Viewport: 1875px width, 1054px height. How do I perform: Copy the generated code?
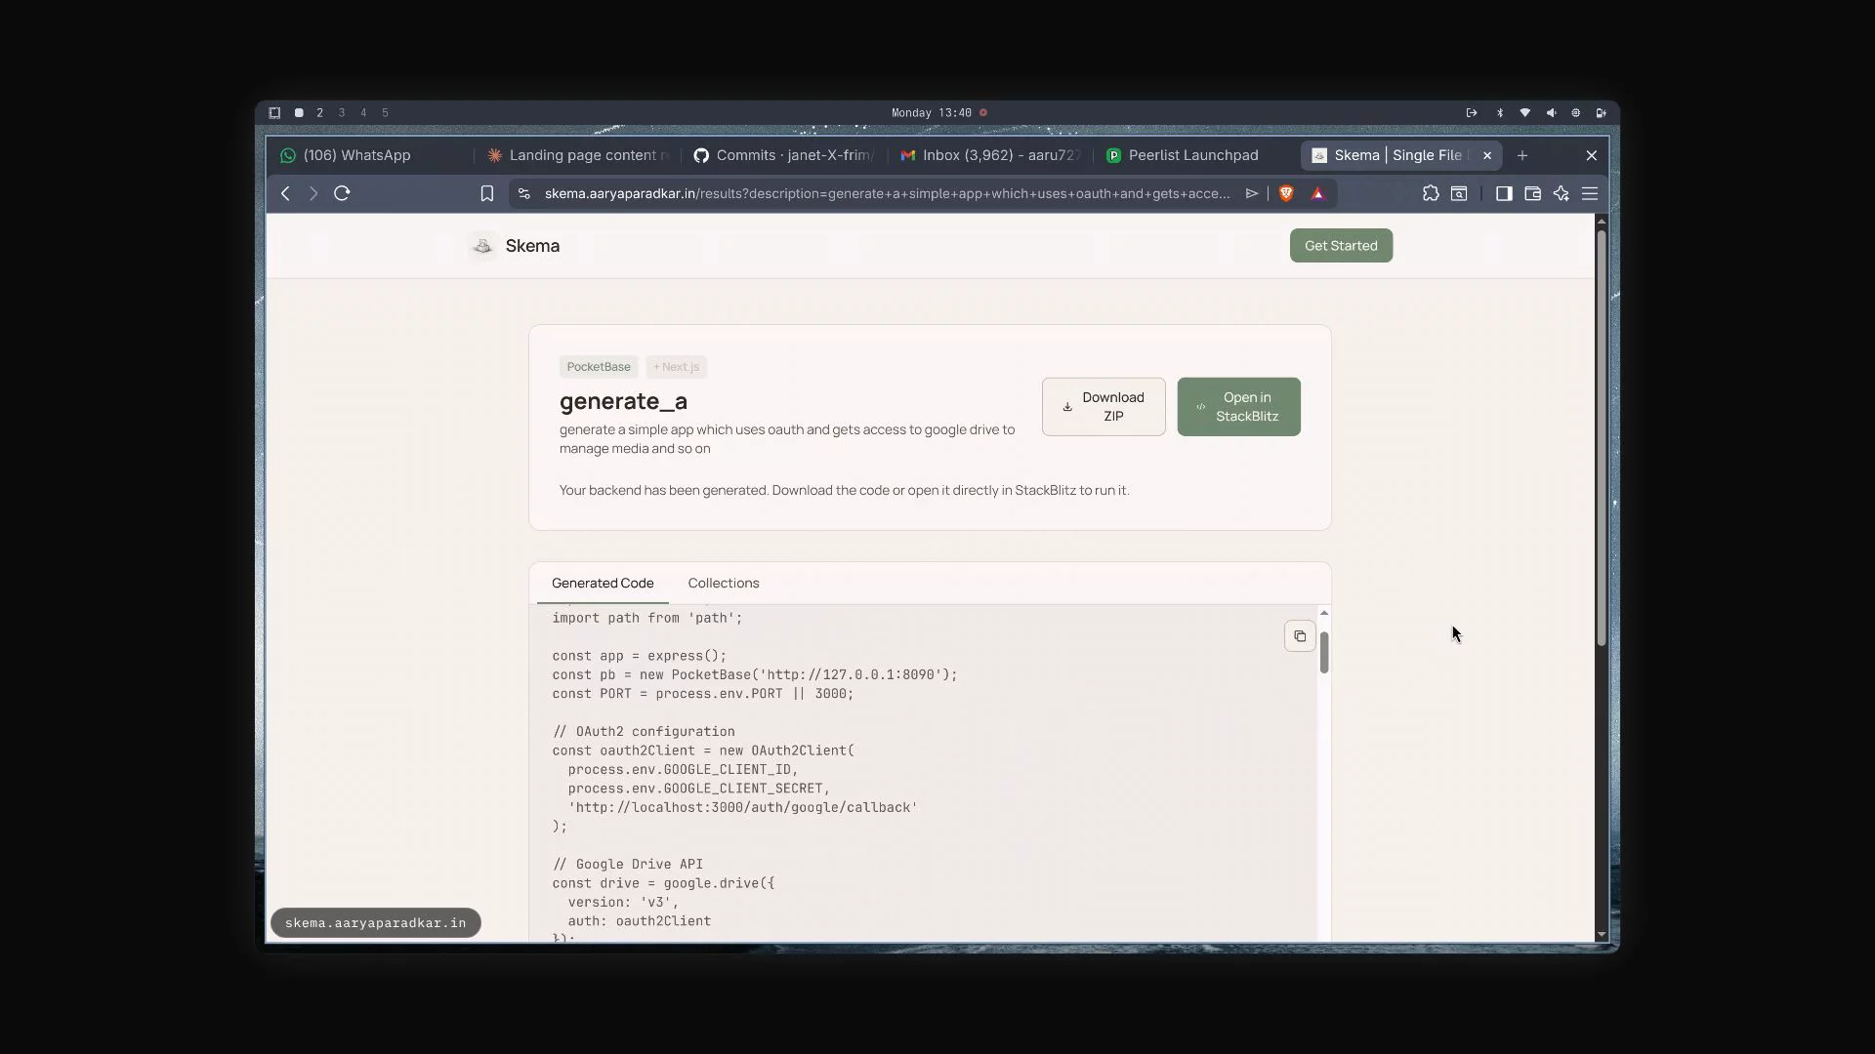point(1300,636)
